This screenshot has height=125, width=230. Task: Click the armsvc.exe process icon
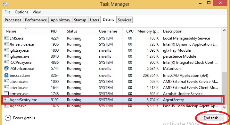point(6,93)
